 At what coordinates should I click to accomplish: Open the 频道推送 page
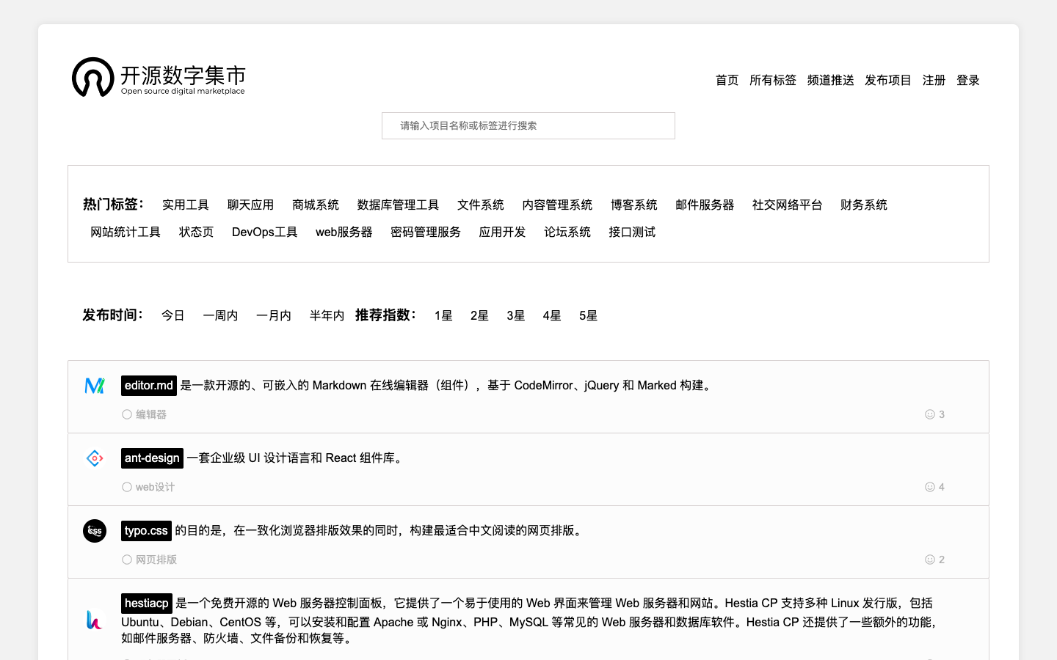pyautogui.click(x=830, y=81)
